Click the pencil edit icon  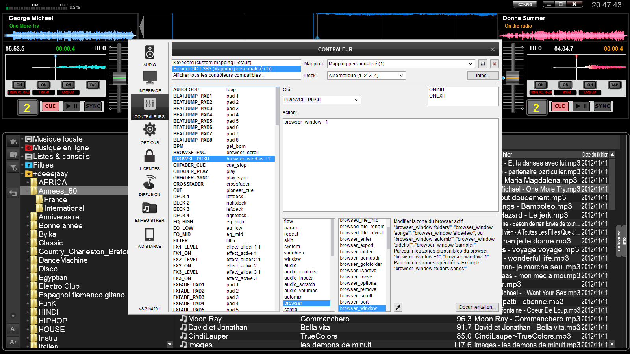[398, 307]
